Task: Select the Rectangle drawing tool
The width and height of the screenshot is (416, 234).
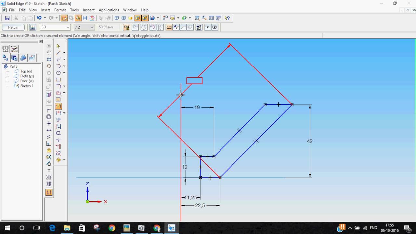Action: pos(58,80)
